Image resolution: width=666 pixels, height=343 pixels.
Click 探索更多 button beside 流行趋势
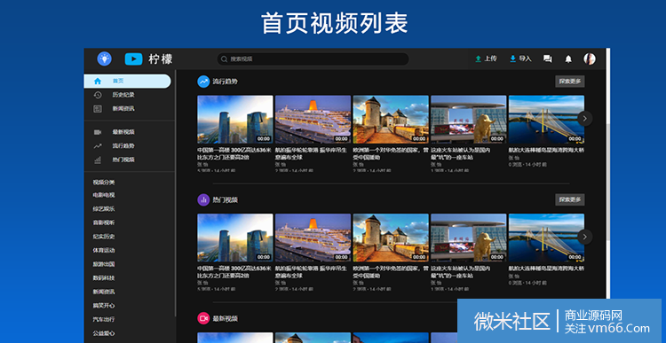[x=569, y=82]
